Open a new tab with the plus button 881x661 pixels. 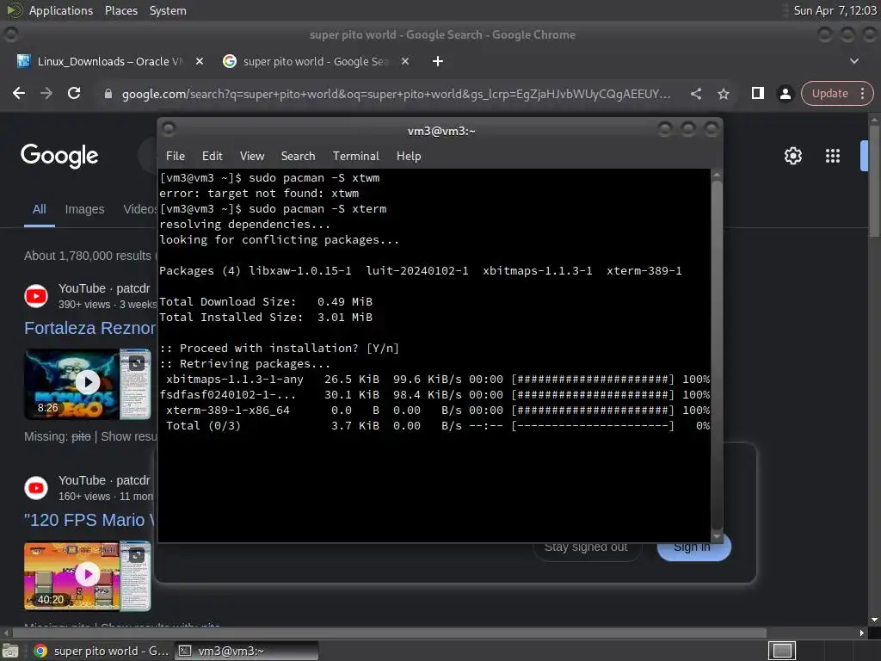point(438,61)
